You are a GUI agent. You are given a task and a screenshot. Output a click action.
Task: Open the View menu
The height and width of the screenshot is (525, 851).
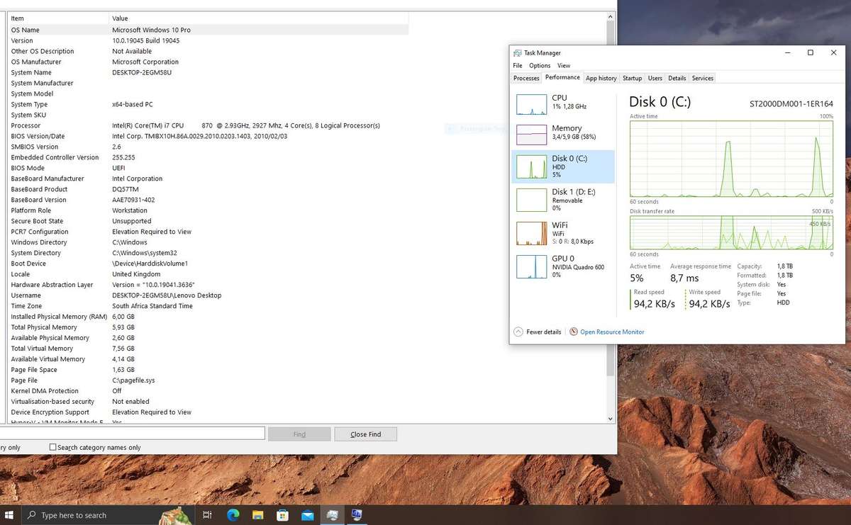(564, 65)
